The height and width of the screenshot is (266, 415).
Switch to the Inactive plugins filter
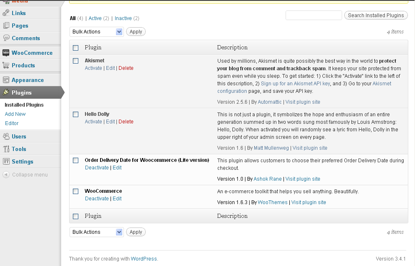tap(123, 18)
